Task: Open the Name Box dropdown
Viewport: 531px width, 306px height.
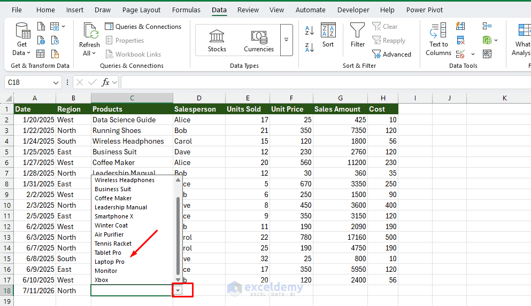Action: pos(56,82)
